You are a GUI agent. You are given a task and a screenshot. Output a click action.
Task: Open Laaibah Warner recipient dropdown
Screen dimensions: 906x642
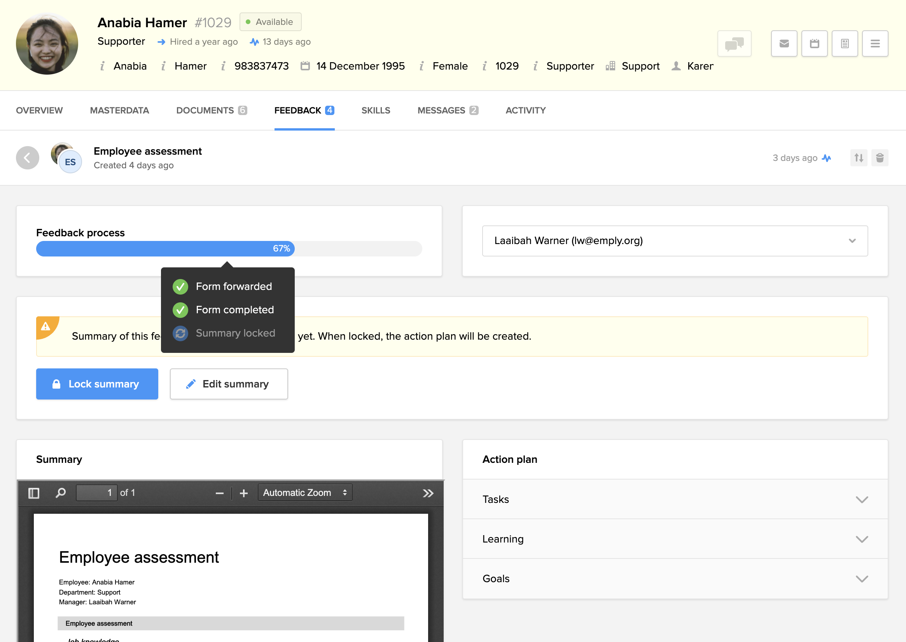coord(675,241)
